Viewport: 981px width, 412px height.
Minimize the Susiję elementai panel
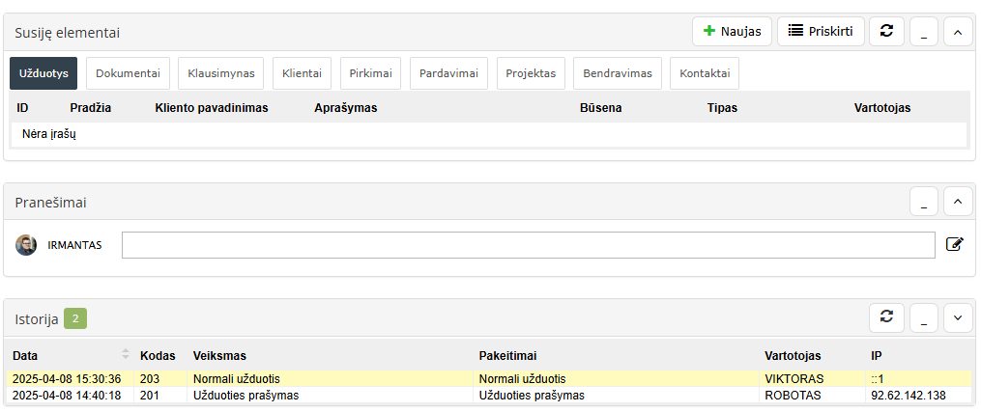pos(924,32)
